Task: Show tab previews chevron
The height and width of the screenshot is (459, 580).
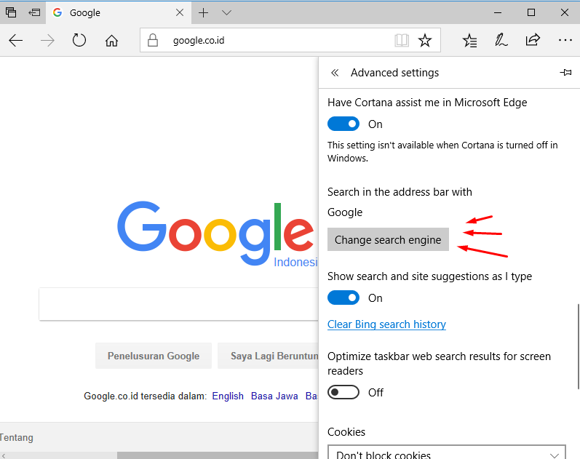Action: 226,13
